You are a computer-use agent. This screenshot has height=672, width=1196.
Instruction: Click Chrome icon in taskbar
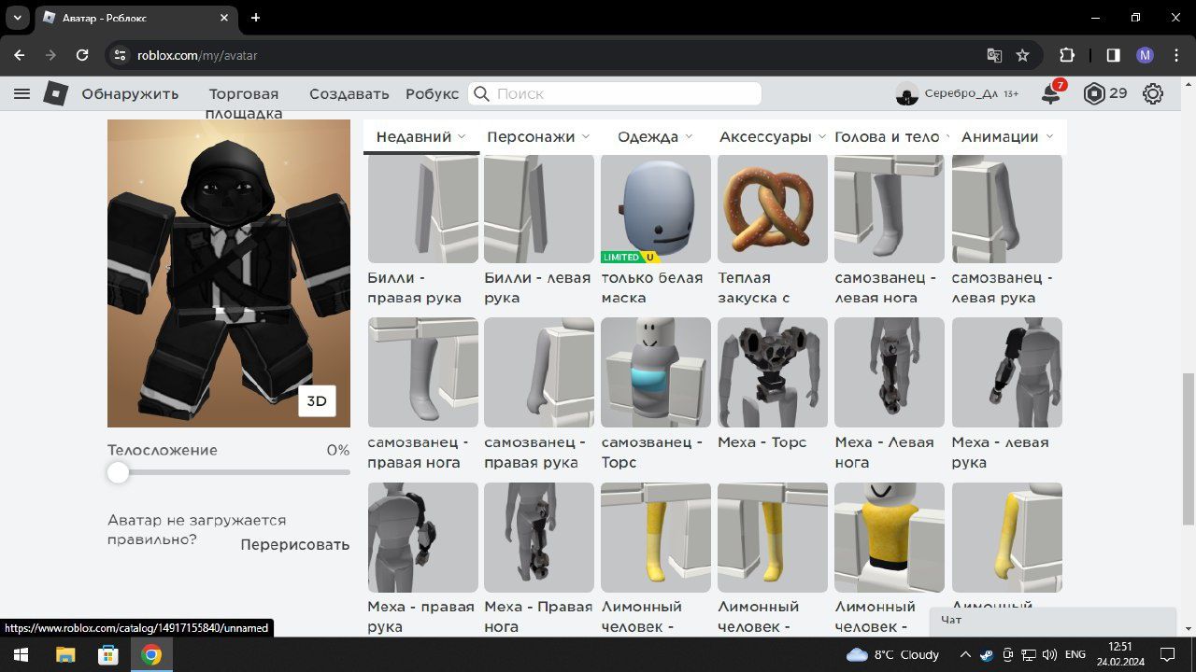[151, 654]
